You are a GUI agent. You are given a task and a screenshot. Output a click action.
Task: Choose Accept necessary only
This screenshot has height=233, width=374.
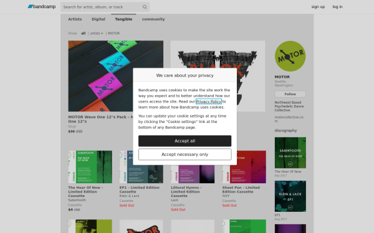(185, 155)
